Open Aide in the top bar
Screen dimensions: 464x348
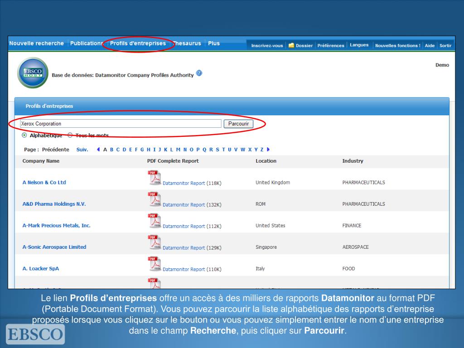click(430, 46)
